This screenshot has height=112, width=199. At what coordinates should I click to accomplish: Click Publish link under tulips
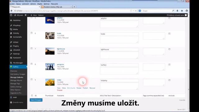85,88
